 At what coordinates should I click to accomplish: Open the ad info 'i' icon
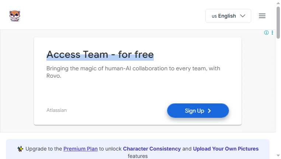pyautogui.click(x=266, y=32)
